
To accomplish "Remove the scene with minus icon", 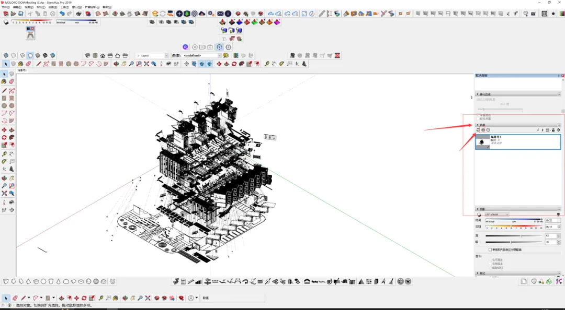I will [x=488, y=130].
